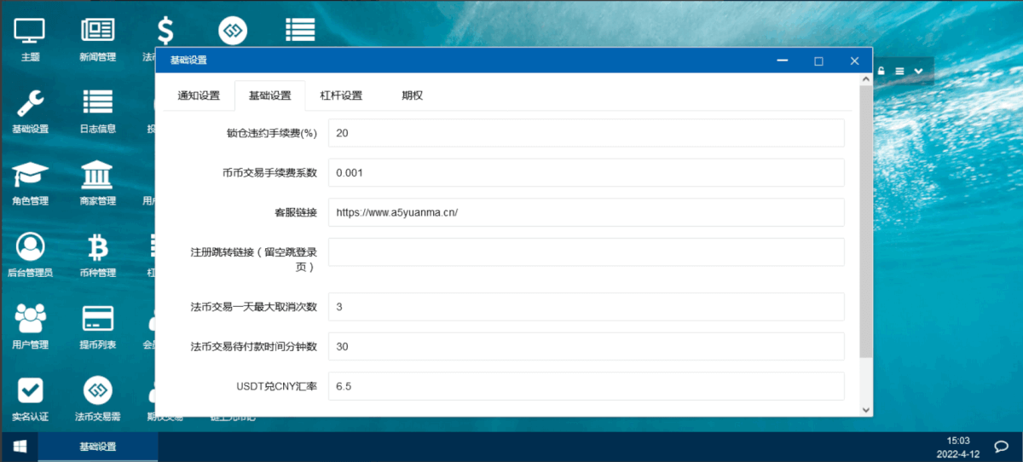The image size is (1023, 462).
Task: Click the Windows start button
Action: pyautogui.click(x=19, y=446)
